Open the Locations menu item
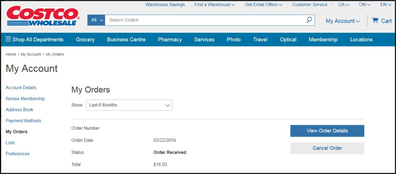The height and width of the screenshot is (174, 396). coord(361,39)
